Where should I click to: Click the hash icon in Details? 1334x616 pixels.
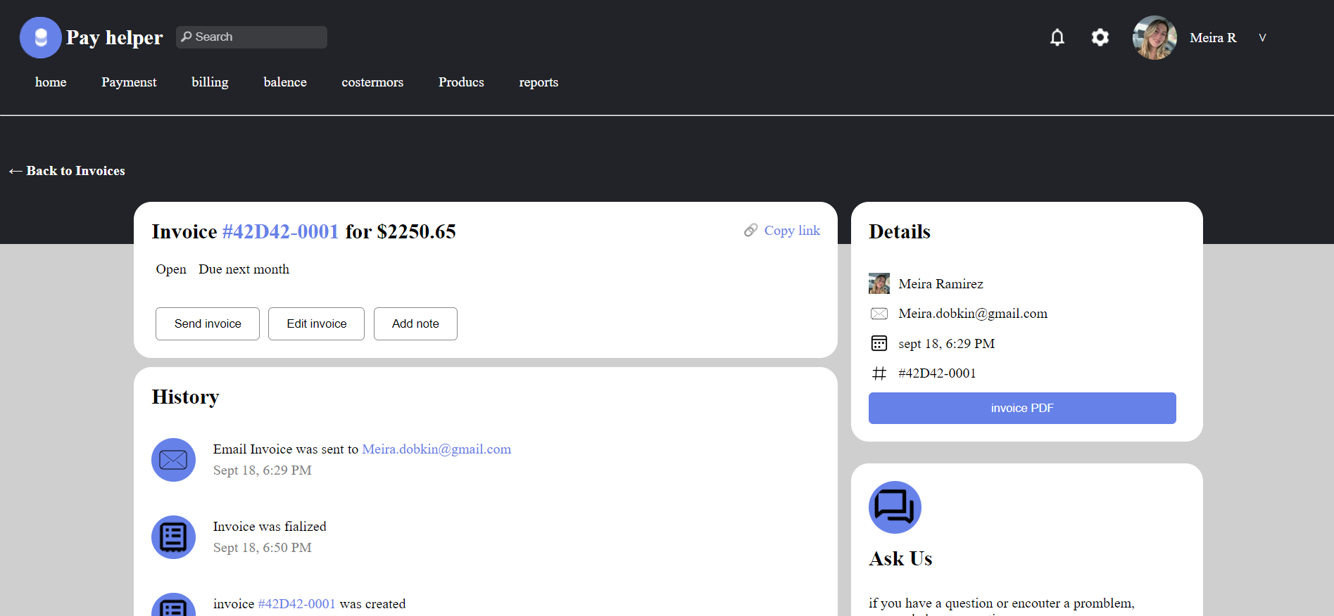(x=879, y=373)
